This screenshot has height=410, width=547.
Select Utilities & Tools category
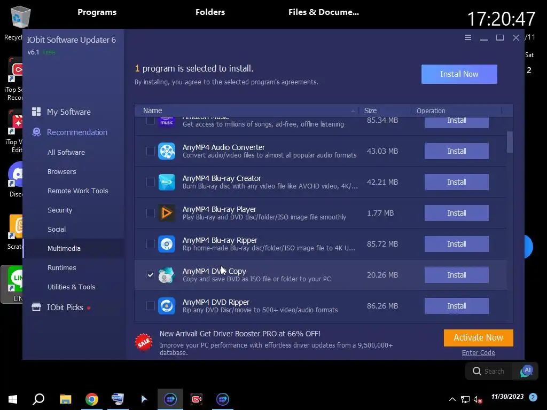(x=71, y=287)
